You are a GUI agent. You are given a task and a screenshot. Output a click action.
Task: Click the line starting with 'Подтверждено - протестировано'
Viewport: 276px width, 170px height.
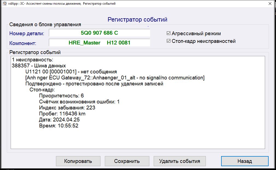pos(94,83)
